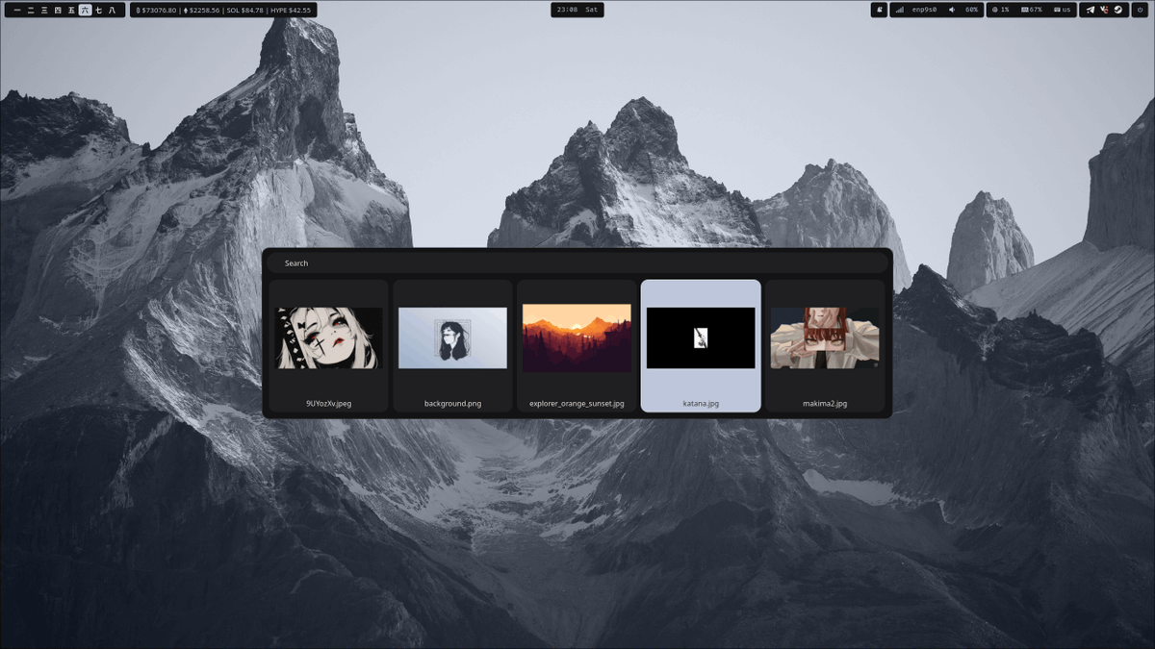
Task: Select the makima2.jpg image
Action: [824, 338]
